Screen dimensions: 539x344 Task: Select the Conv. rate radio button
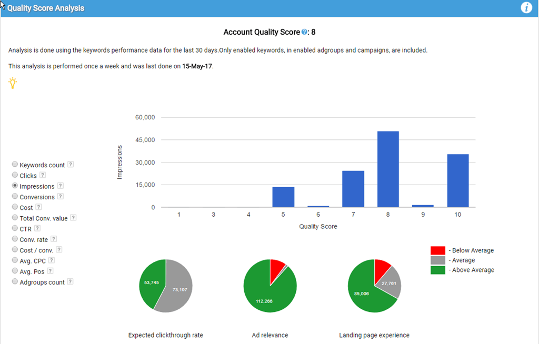point(15,239)
